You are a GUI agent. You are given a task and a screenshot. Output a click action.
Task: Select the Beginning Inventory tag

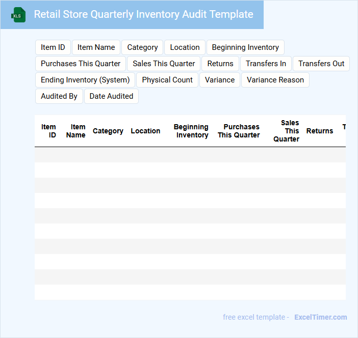coord(245,47)
